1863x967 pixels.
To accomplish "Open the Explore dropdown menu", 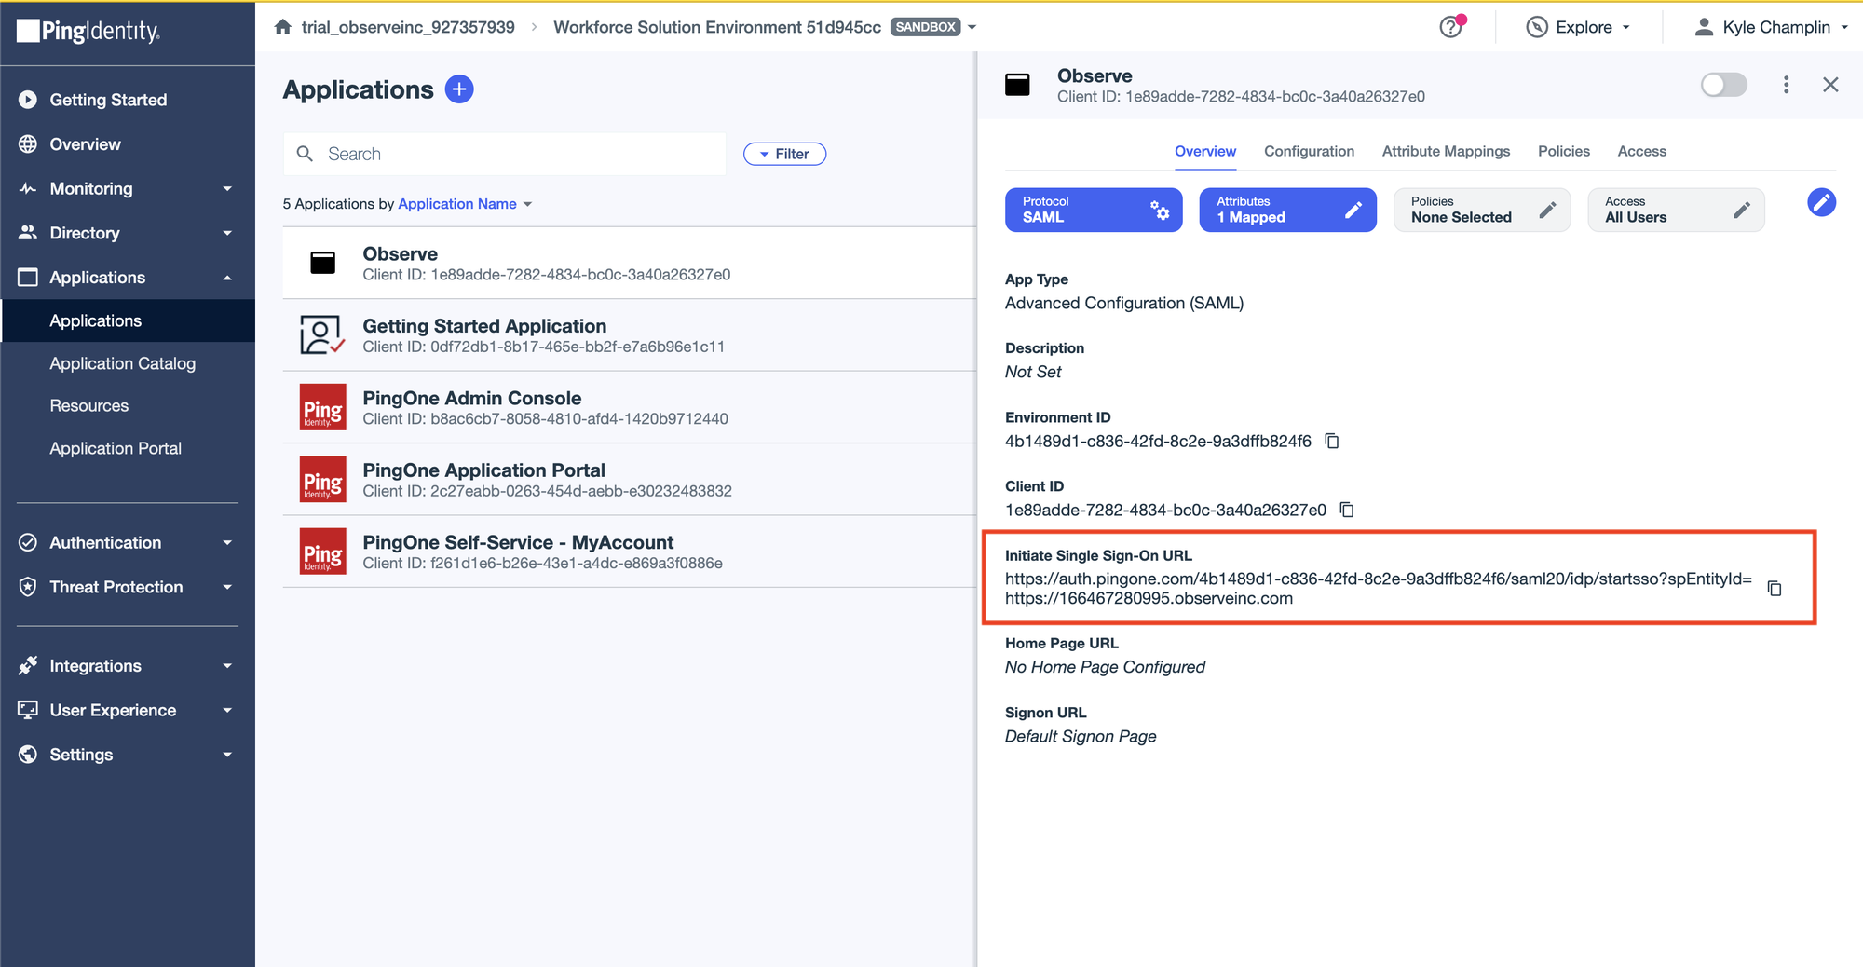I will pos(1579,27).
